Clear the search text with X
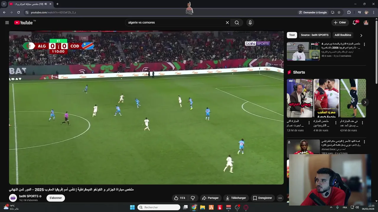The height and width of the screenshot is (212, 378). coord(227,23)
